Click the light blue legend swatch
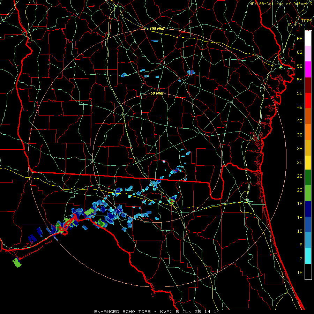 (308, 240)
